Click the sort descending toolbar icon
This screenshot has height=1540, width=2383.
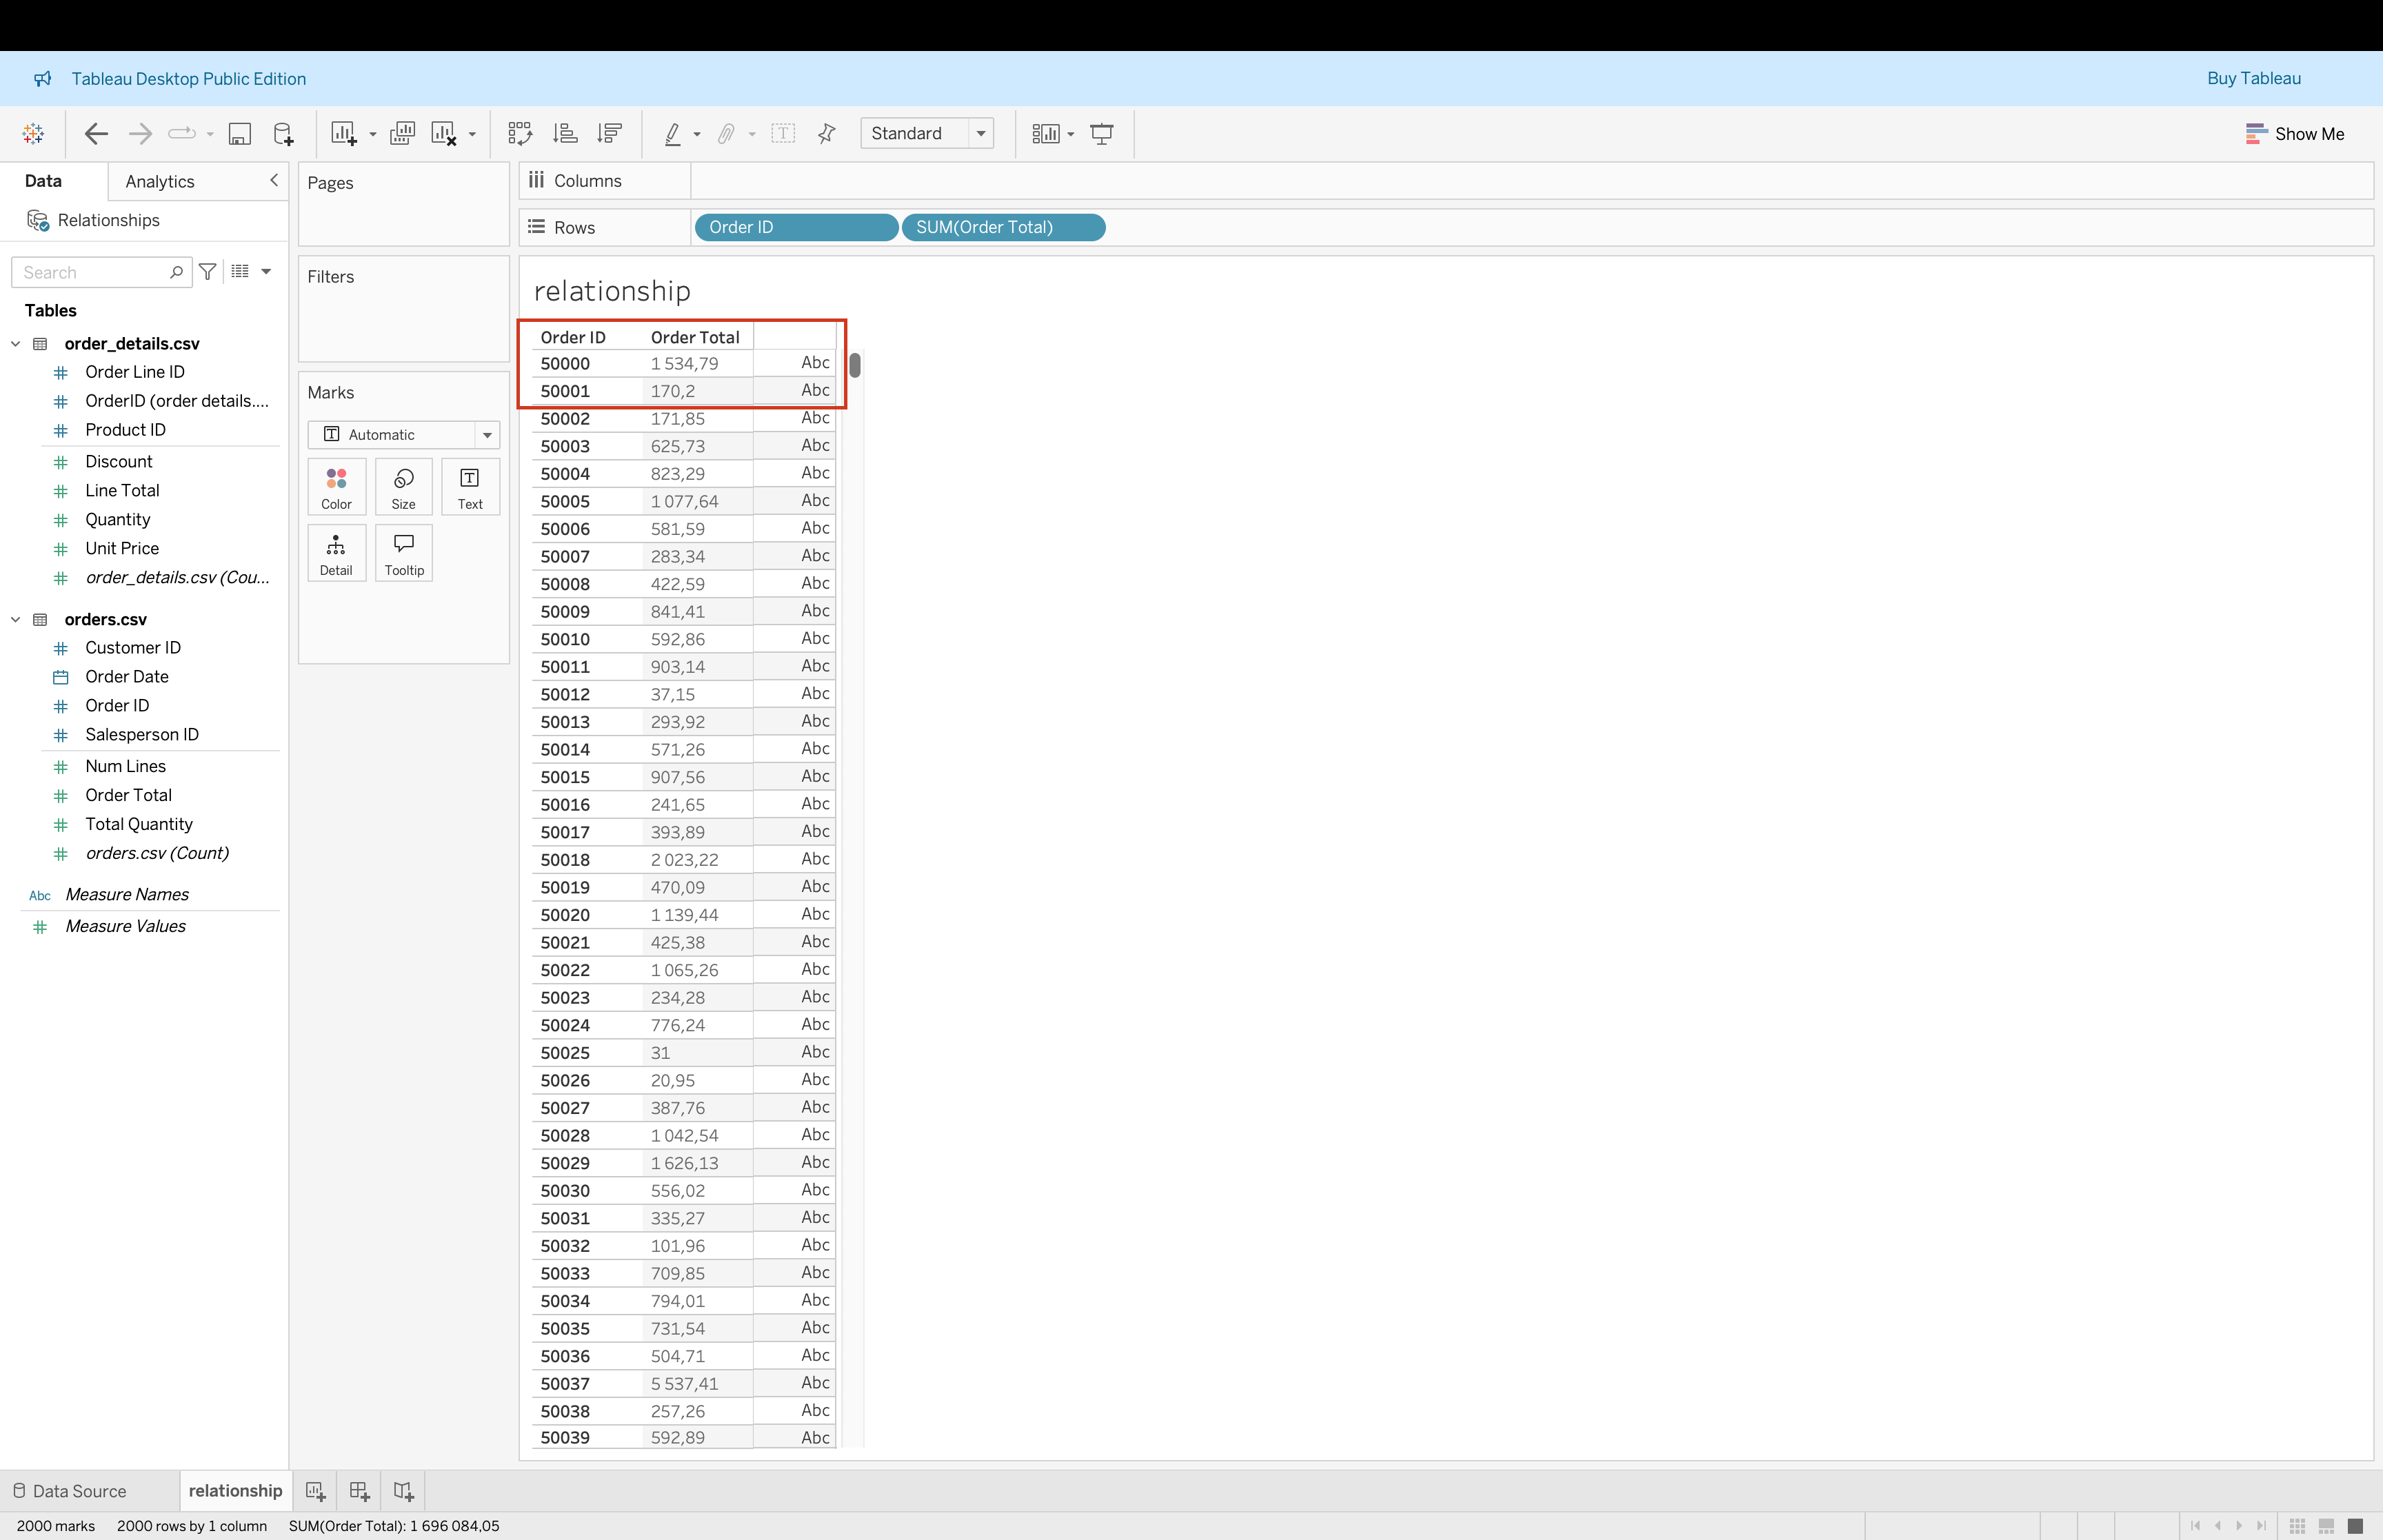609,134
